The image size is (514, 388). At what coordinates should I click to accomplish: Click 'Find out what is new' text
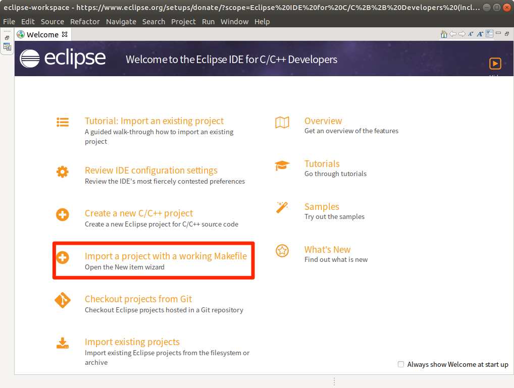click(x=336, y=259)
